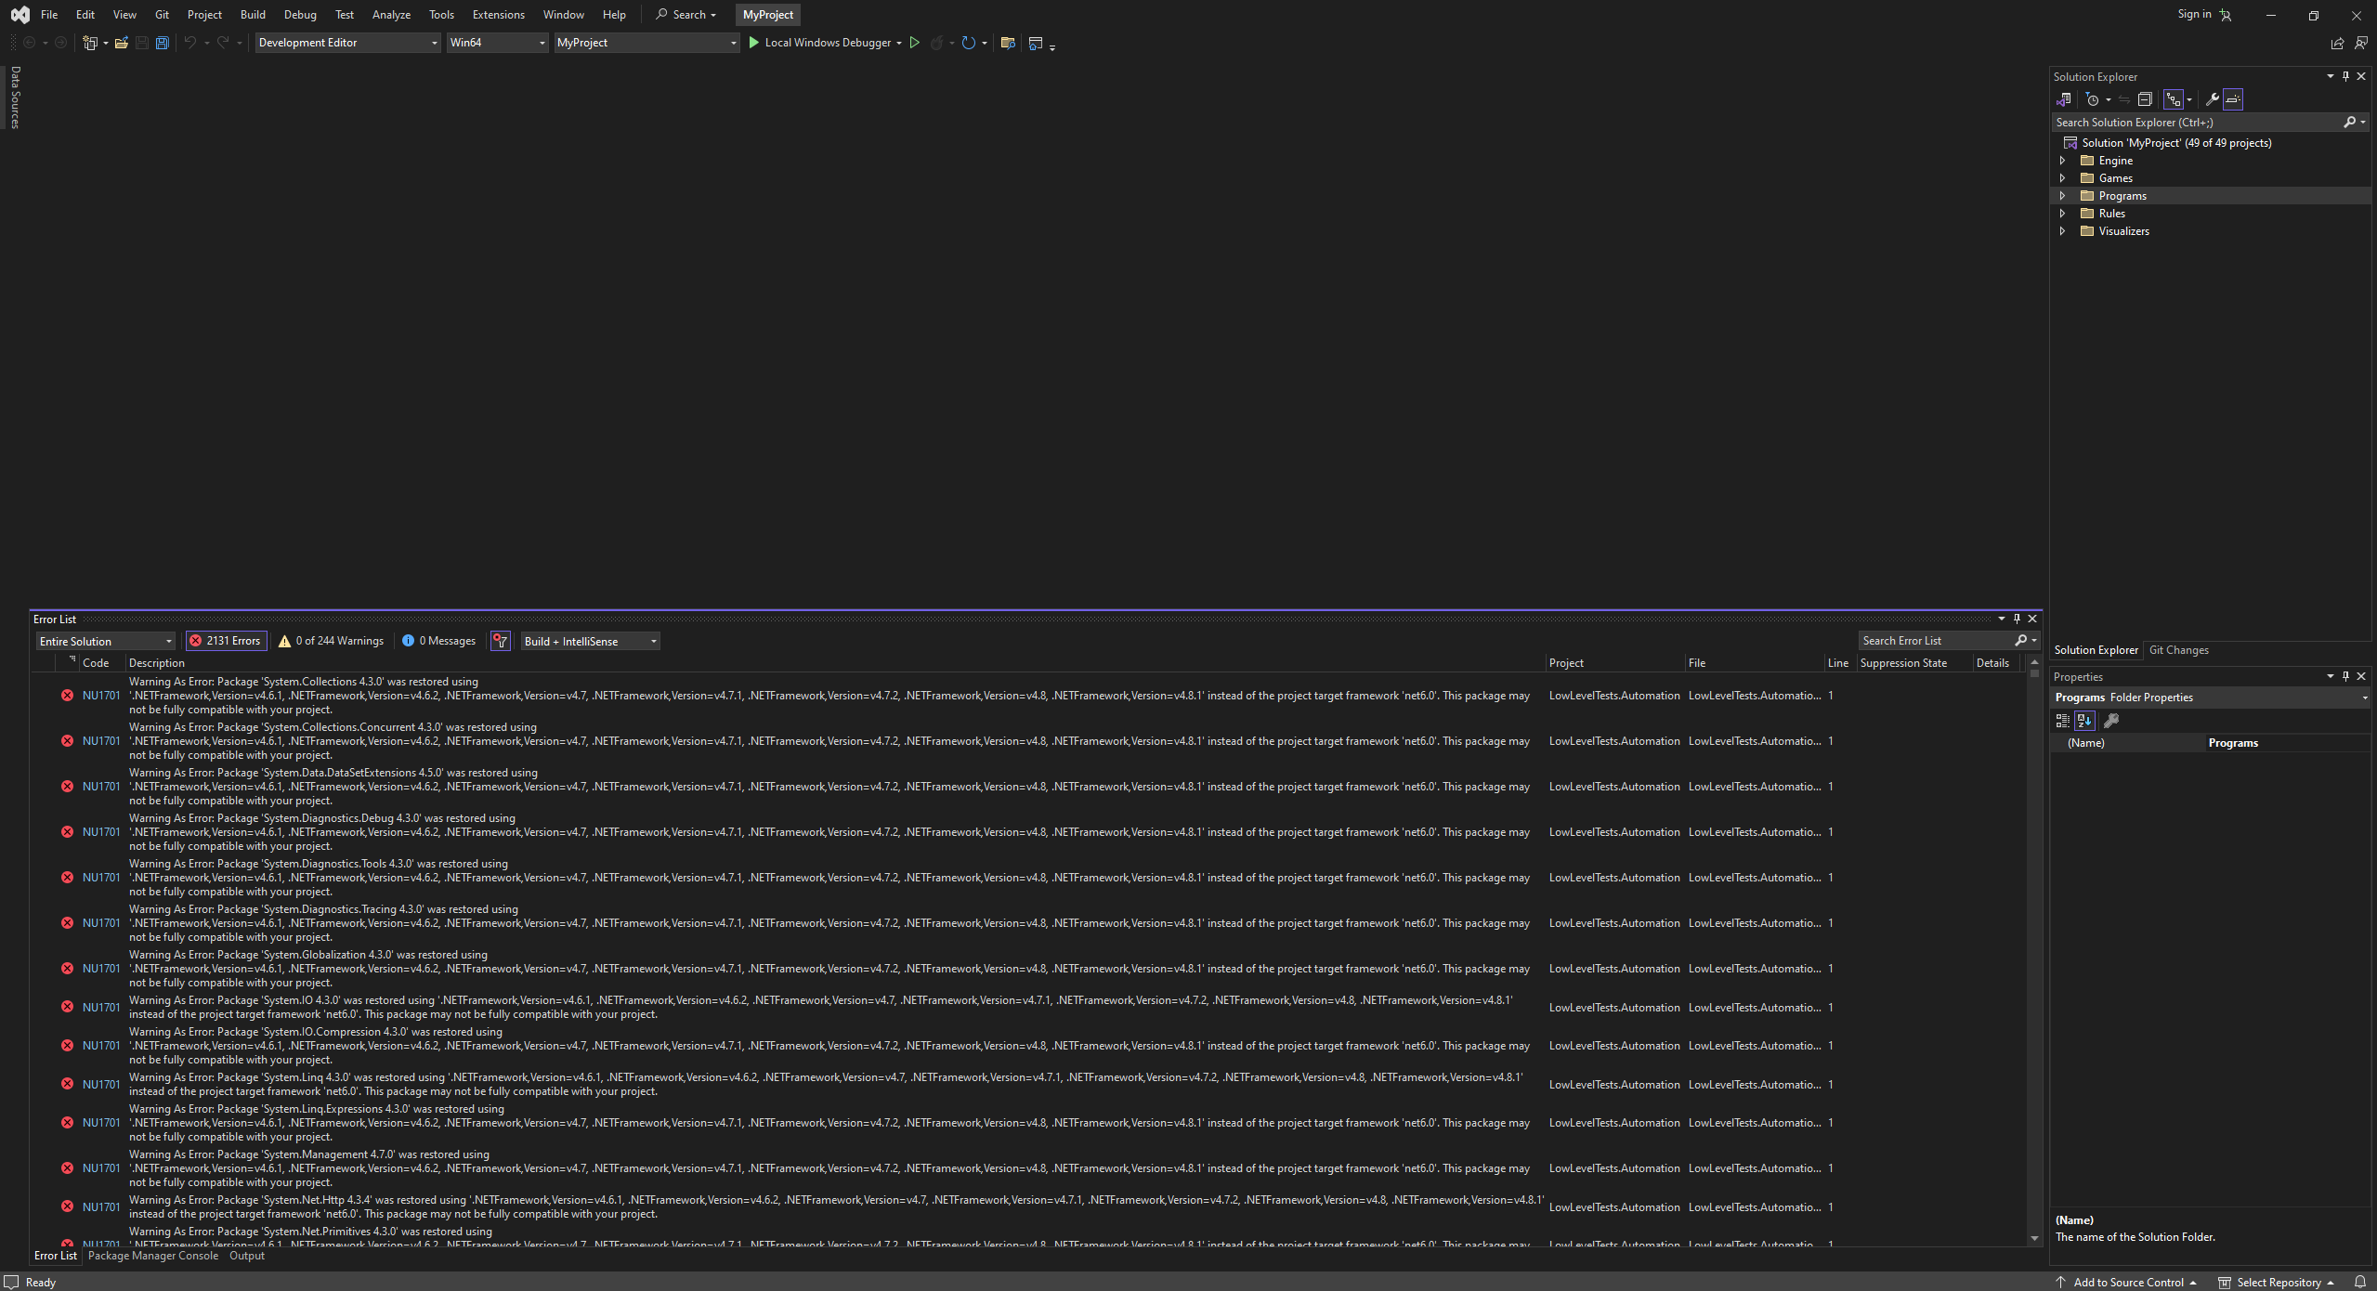Switch Solution Explorer between solutions and folders view
Viewport: 2377px width, 1291px height.
click(x=2063, y=99)
